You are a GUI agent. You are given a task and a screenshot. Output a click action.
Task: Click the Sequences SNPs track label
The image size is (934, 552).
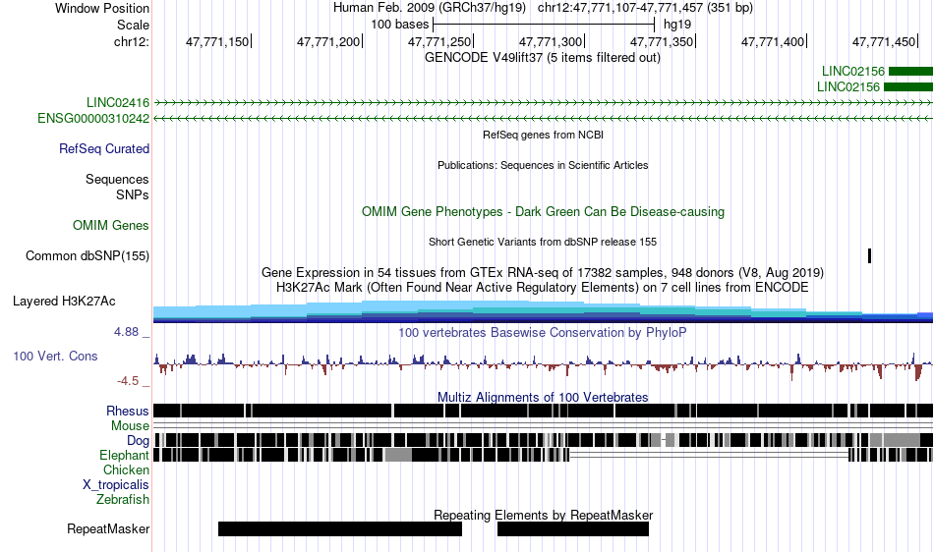[x=117, y=187]
